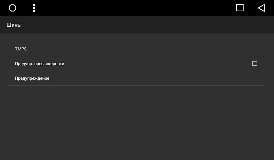Open the TMPS settings entry

(x=137, y=49)
